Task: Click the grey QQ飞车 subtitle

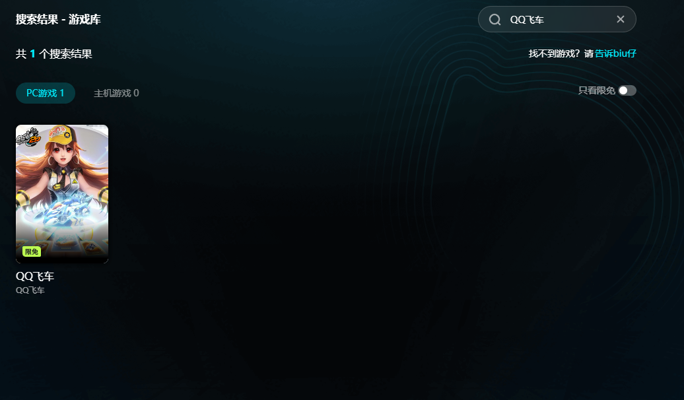Action: coord(30,290)
